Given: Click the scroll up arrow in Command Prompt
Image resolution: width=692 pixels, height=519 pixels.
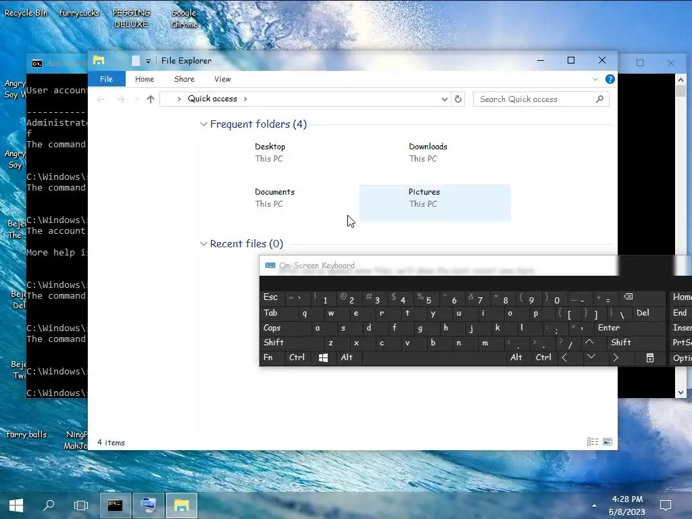Looking at the screenshot, I should point(681,80).
